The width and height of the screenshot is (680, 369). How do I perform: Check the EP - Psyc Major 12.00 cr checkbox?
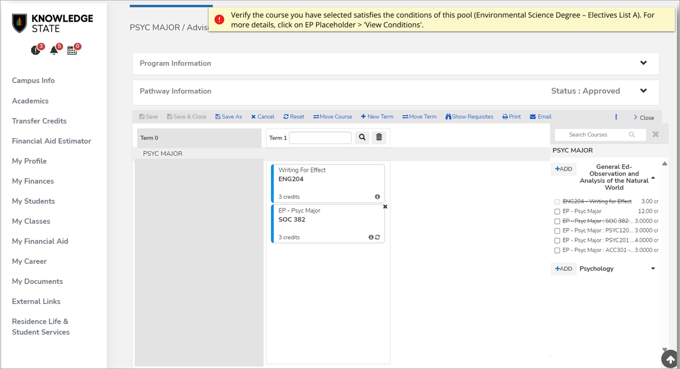pos(557,211)
